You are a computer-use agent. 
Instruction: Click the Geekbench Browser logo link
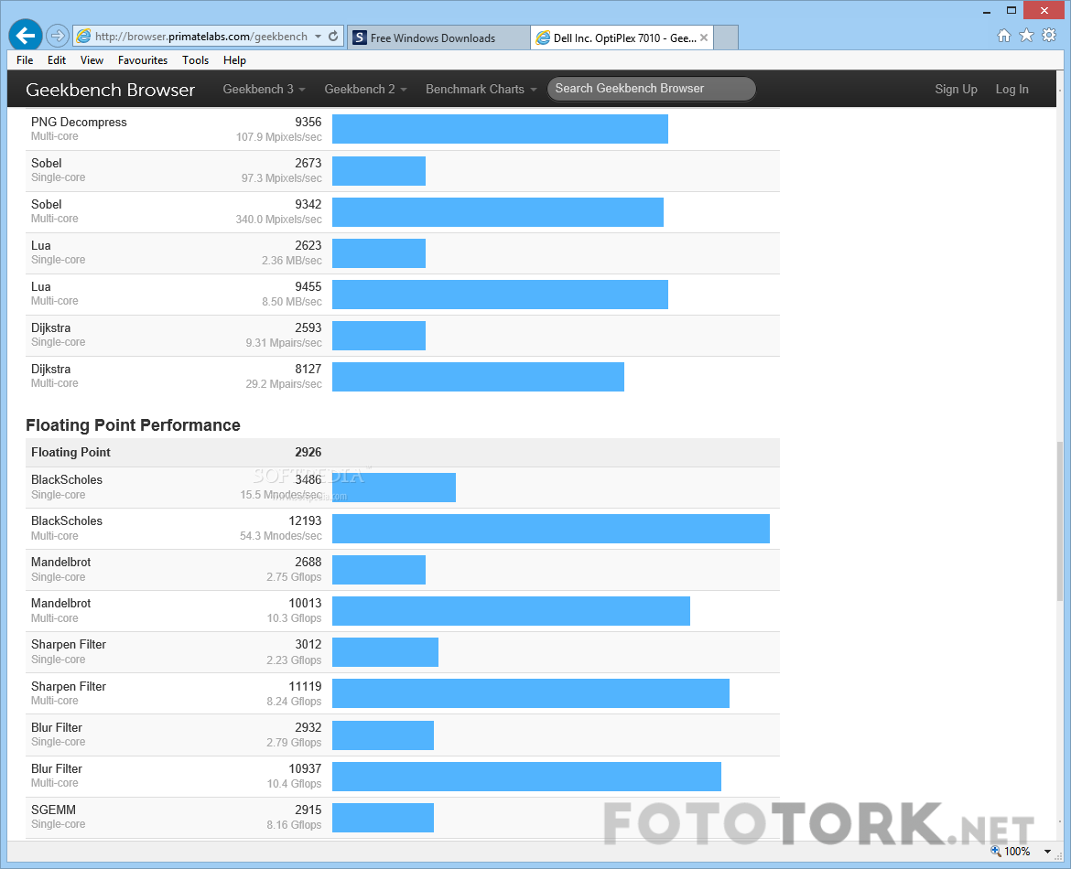click(110, 90)
